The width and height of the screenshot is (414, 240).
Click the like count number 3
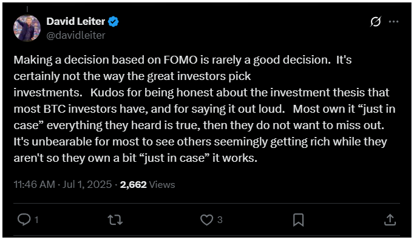point(220,219)
